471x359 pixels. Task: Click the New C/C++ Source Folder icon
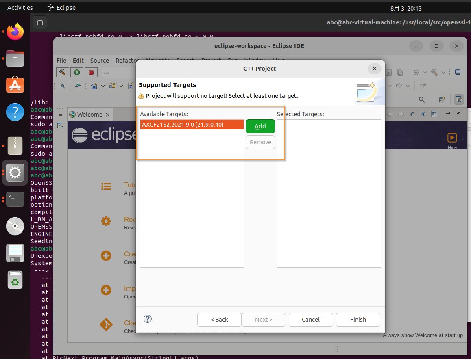pyautogui.click(x=112, y=86)
